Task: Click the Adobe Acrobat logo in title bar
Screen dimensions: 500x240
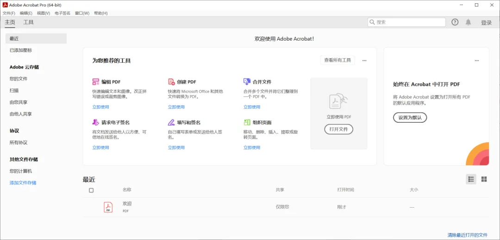Action: click(5, 5)
